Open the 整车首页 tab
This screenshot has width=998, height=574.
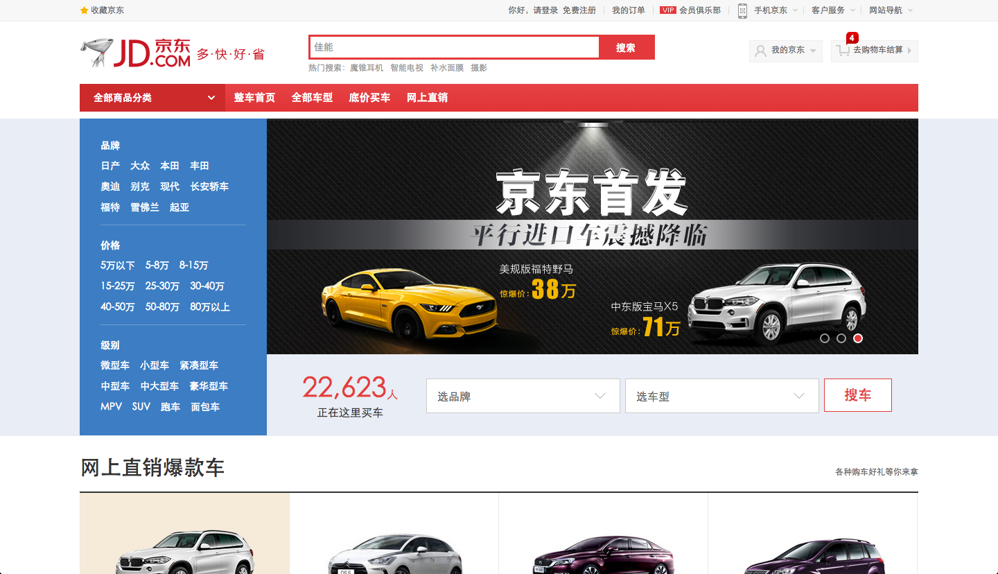click(254, 98)
